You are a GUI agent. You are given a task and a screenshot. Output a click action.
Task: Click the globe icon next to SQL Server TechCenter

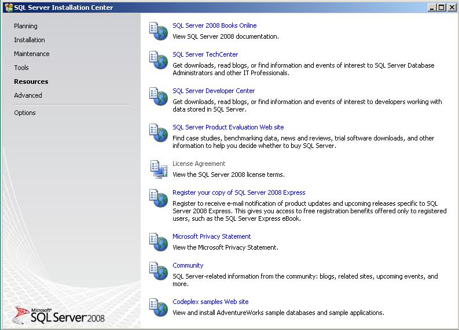pyautogui.click(x=159, y=60)
